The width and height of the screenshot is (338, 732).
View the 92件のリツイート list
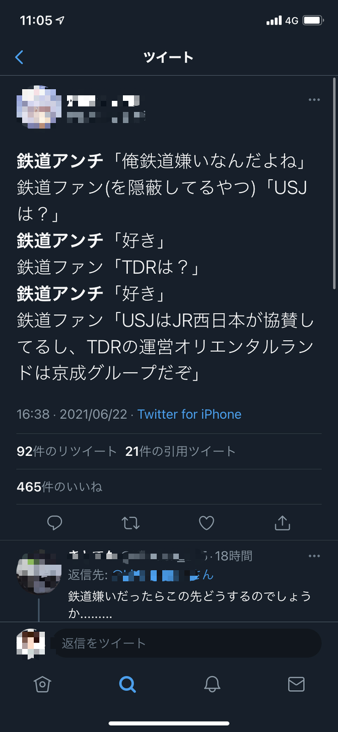pyautogui.click(x=66, y=452)
